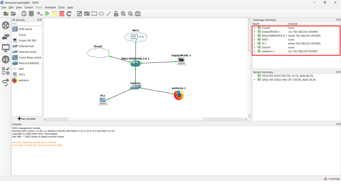Open the Control menu

coord(29,7)
